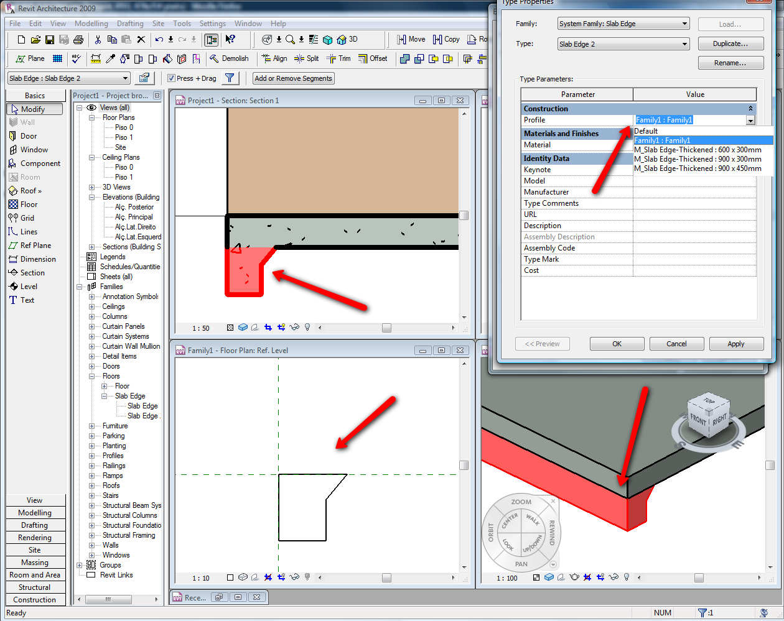Click the Section 1 view vertical scrollbar thumb
Screen dimensions: 784x621
click(464, 216)
